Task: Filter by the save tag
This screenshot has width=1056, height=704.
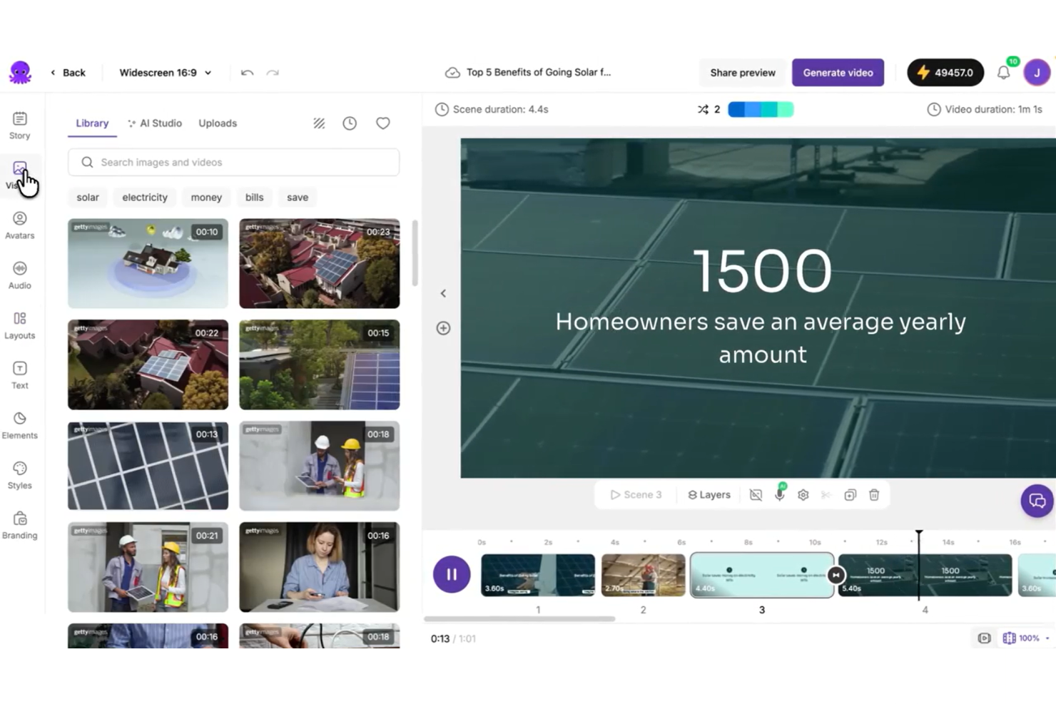Action: click(298, 198)
